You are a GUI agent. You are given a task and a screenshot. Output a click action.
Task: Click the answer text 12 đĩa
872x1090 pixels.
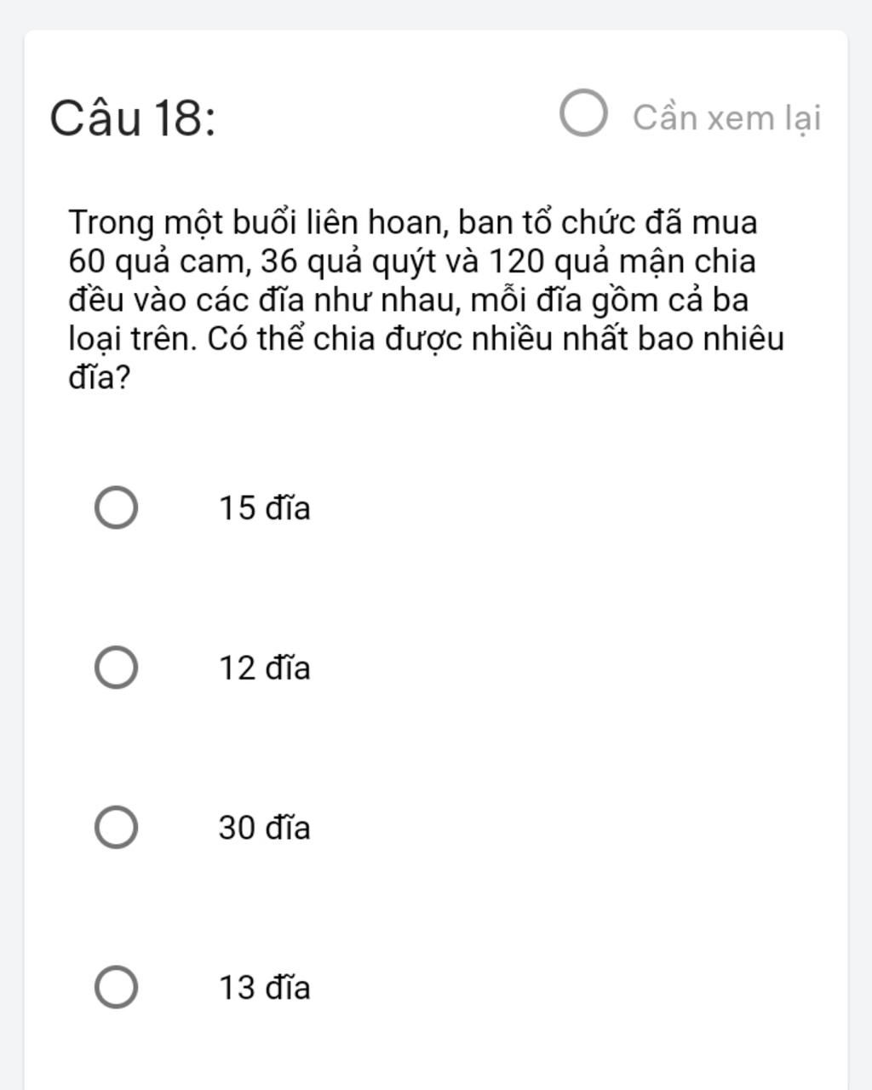[x=265, y=668]
